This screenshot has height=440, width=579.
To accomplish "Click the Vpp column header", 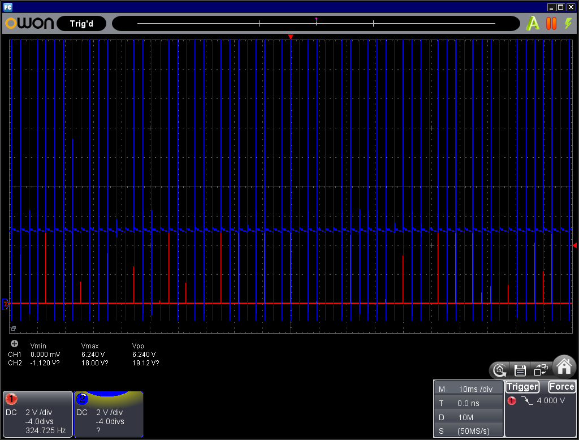I will (138, 346).
